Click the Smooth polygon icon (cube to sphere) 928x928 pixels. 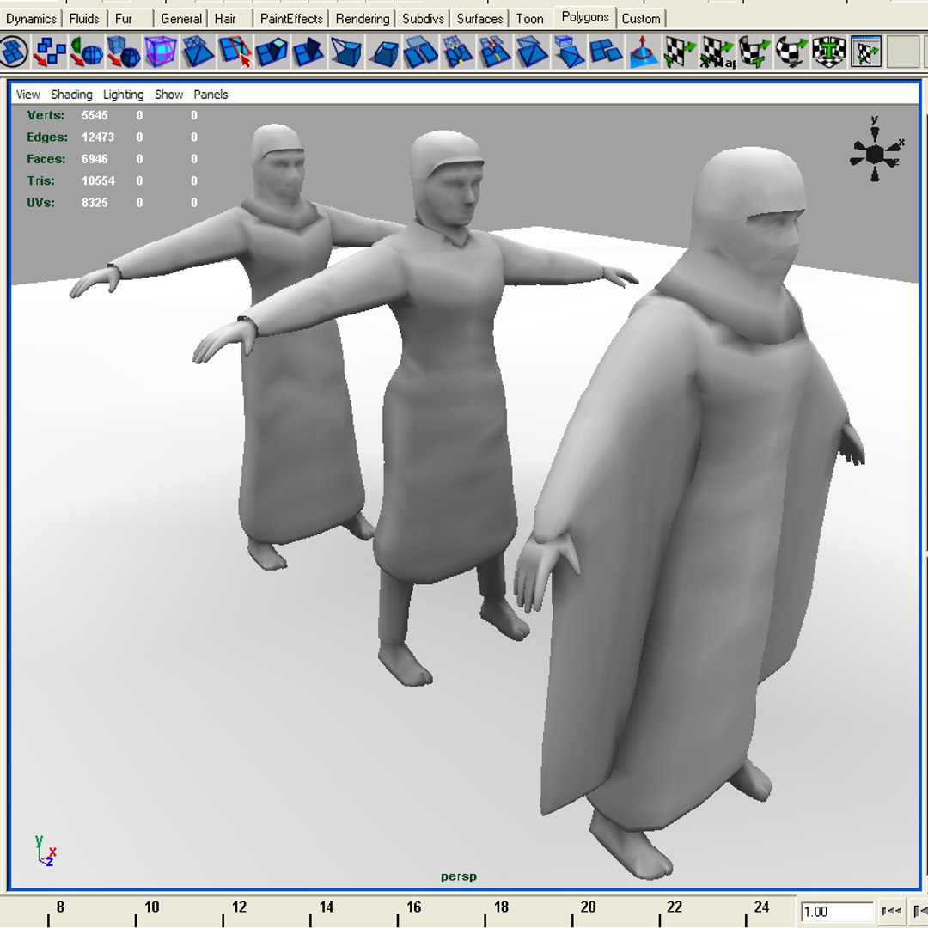pyautogui.click(x=124, y=52)
